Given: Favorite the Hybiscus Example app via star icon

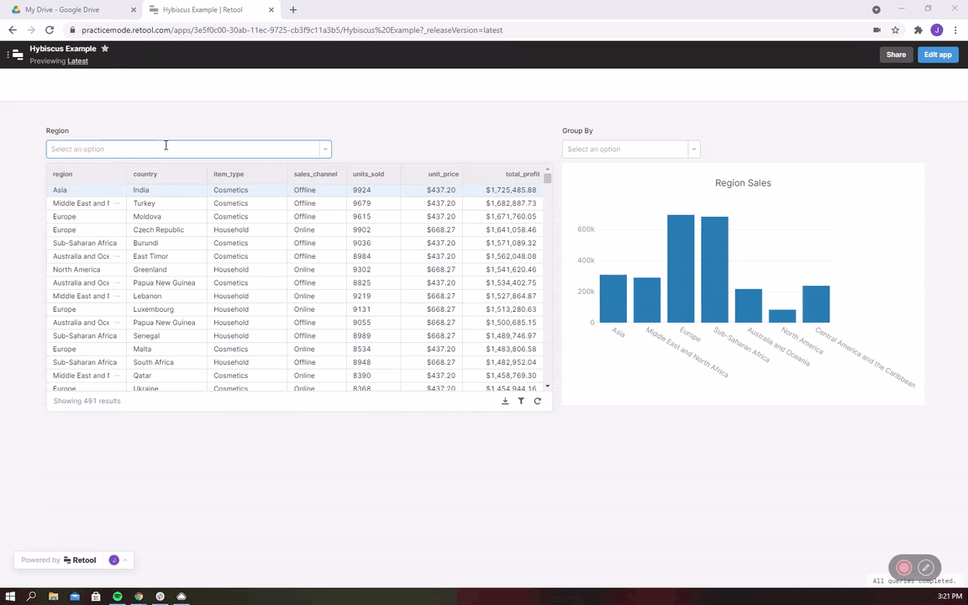Looking at the screenshot, I should [x=104, y=49].
